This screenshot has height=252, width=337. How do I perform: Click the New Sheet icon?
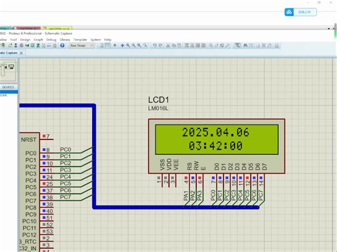pos(258,45)
